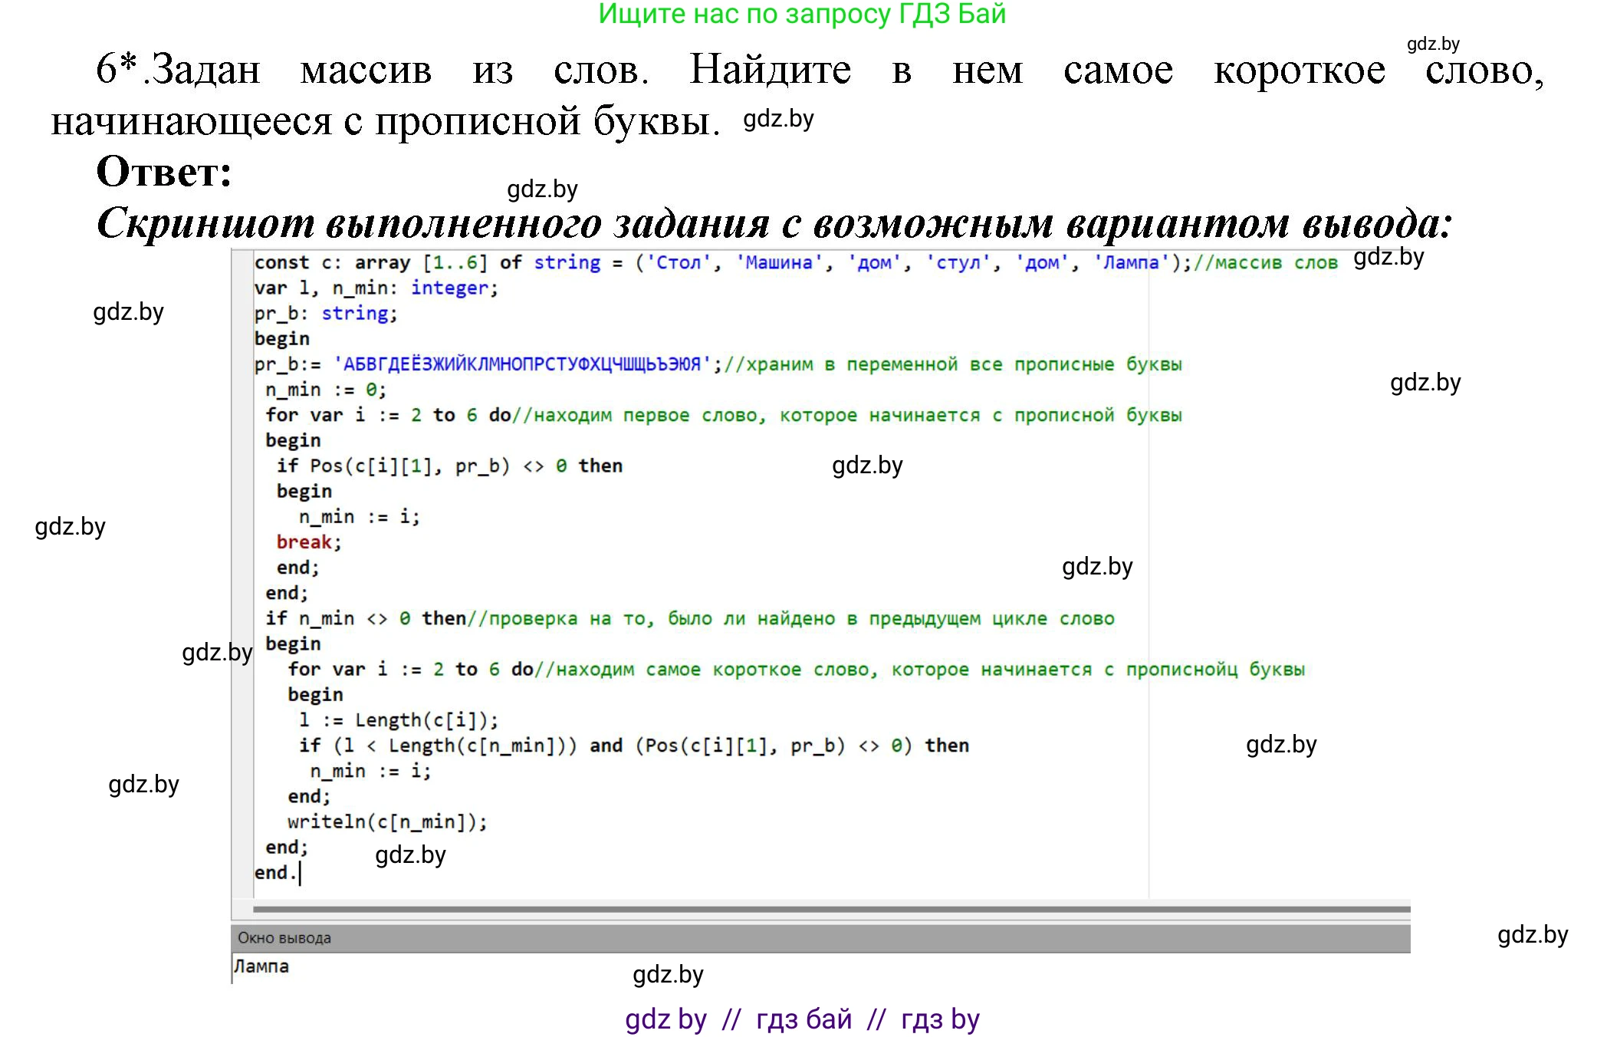
Task: Select the 'break;' keyword in the code
Action: pyautogui.click(x=307, y=542)
